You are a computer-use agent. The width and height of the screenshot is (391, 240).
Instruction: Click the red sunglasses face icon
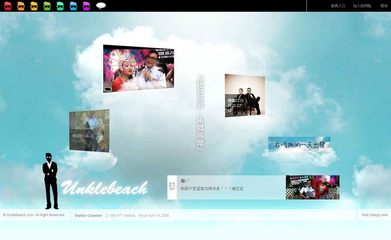8,6
